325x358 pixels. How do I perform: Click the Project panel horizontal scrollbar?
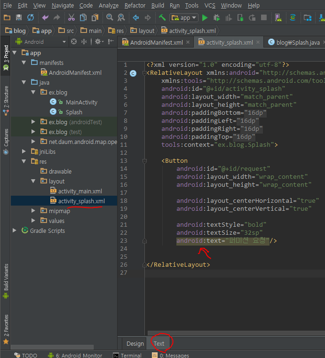point(52,347)
